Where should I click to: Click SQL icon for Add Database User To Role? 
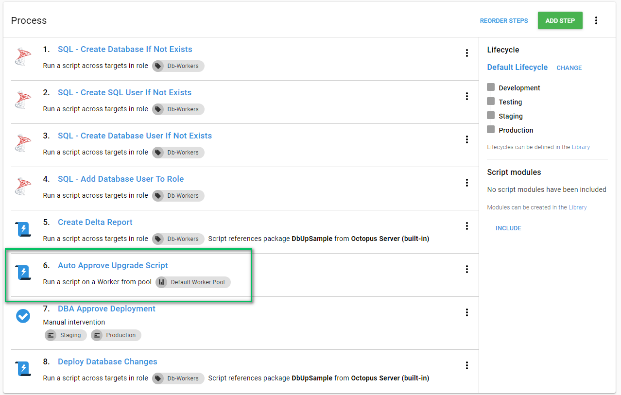coord(23,187)
